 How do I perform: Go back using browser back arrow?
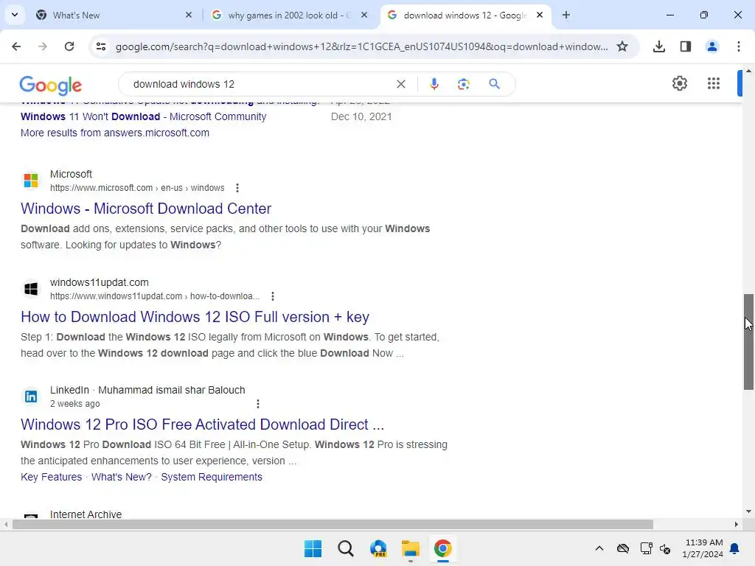(x=16, y=46)
